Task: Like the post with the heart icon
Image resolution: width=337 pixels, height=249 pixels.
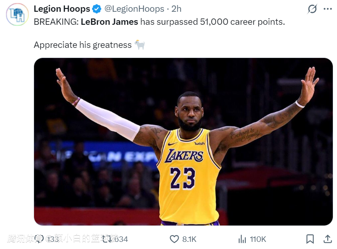Action: [x=174, y=239]
